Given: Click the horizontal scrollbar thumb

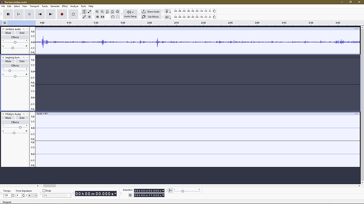Looking at the screenshot, I should click(x=50, y=186).
